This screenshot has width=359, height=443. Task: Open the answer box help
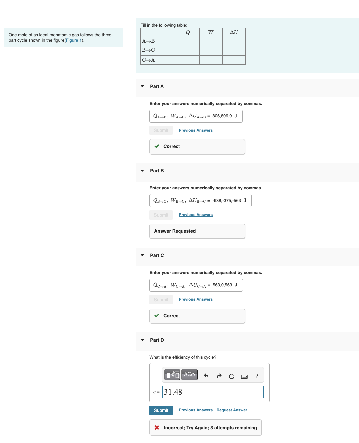(256, 376)
